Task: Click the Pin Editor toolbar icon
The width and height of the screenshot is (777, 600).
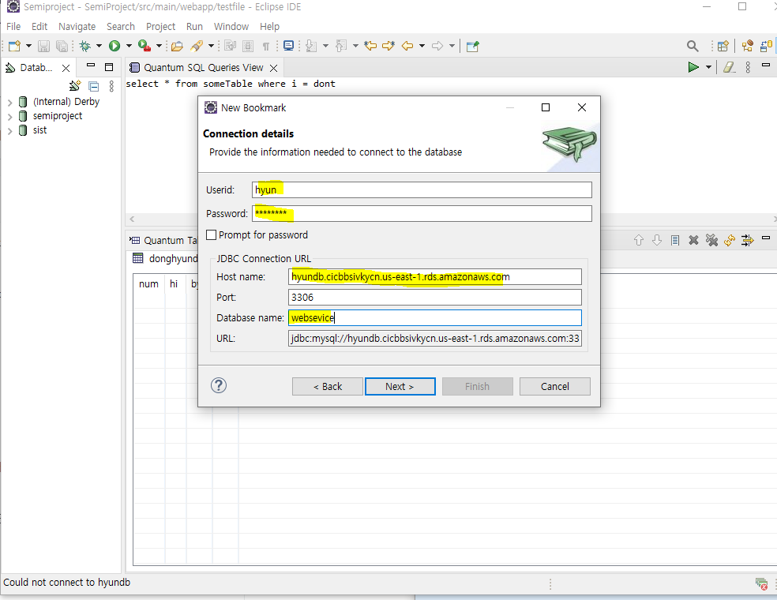Action: 473,46
